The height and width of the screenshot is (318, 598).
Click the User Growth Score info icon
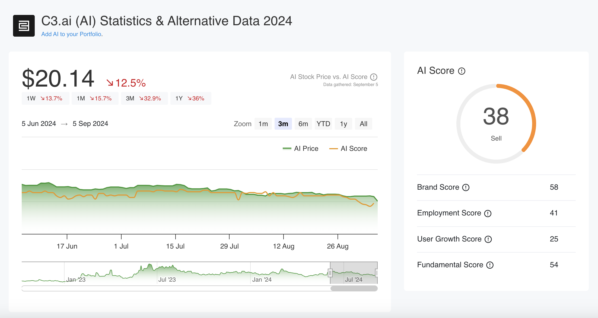488,239
